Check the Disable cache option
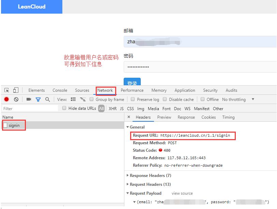Viewport: 277px width, 209px height. (x=165, y=100)
